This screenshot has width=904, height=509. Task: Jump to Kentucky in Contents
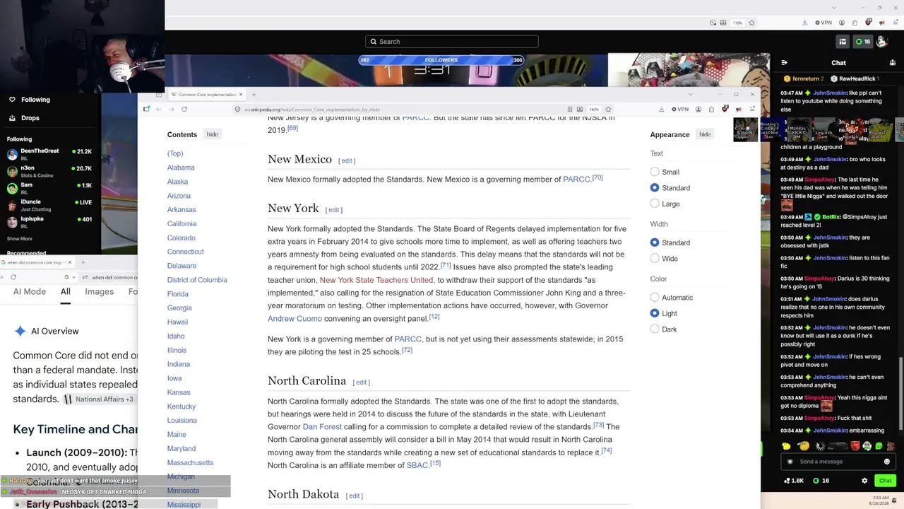(x=182, y=406)
